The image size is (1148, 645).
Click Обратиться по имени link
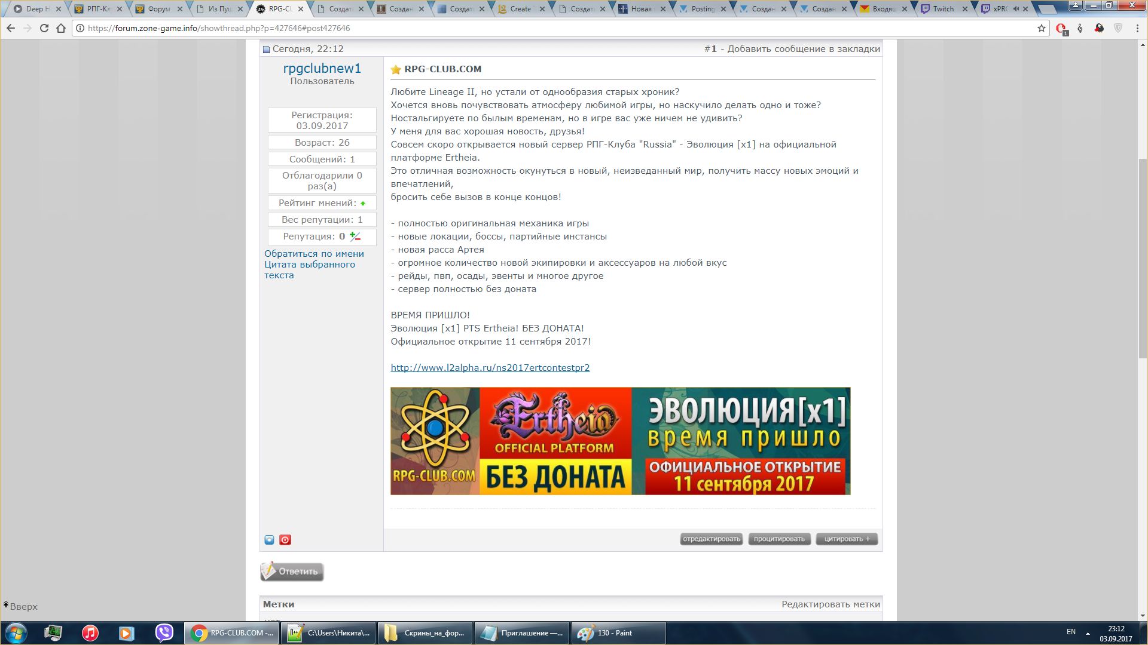[314, 254]
